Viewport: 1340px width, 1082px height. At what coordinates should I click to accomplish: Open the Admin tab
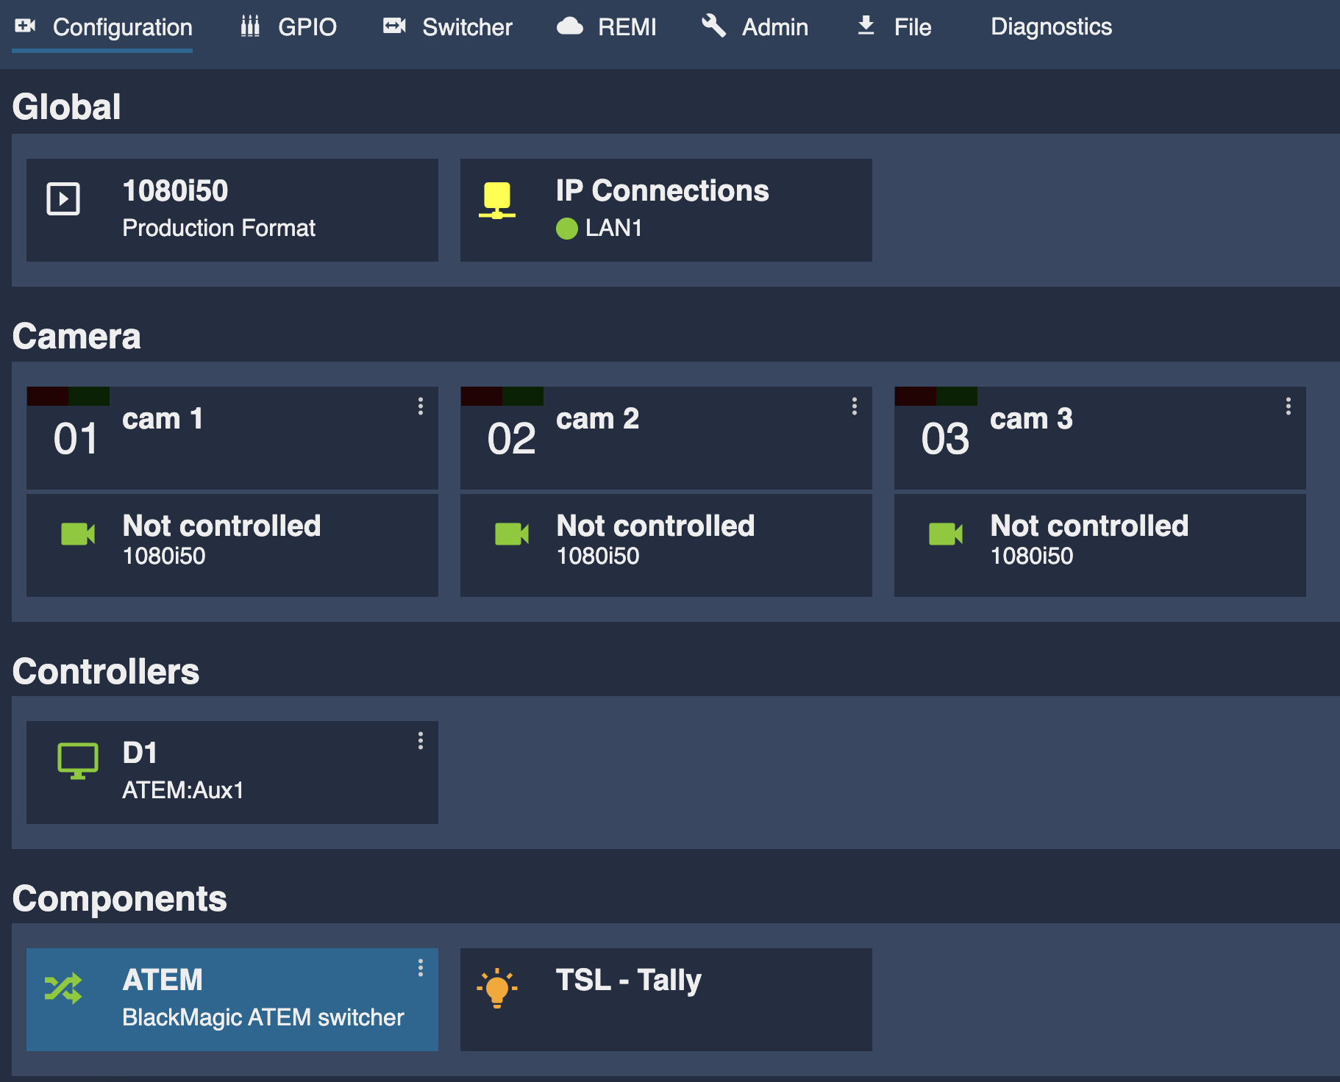click(x=755, y=27)
